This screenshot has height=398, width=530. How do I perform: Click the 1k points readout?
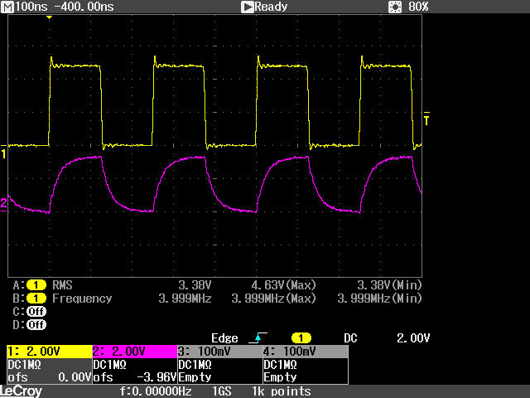click(x=282, y=391)
